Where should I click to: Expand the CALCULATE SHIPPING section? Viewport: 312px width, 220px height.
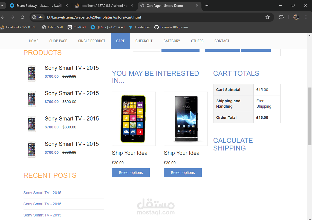pyautogui.click(x=233, y=144)
